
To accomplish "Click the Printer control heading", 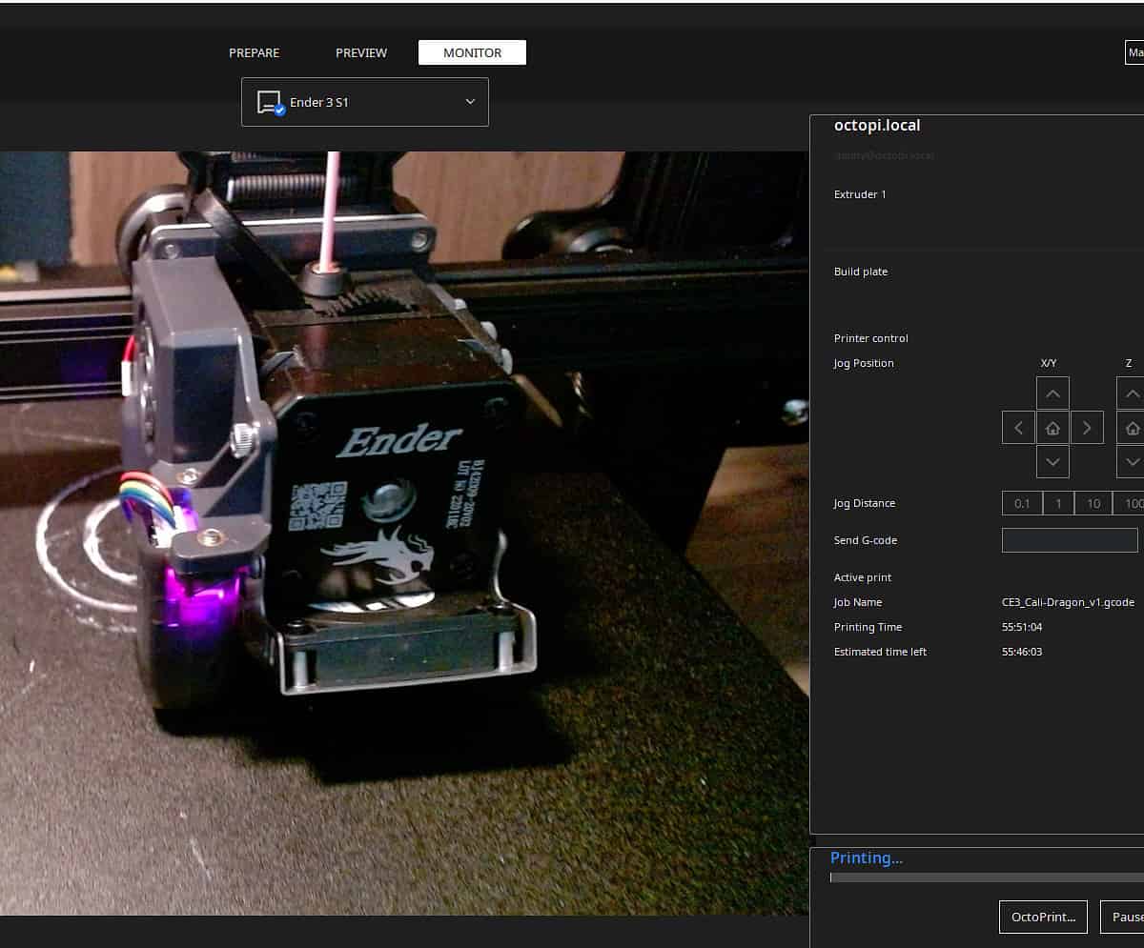I will (x=871, y=338).
